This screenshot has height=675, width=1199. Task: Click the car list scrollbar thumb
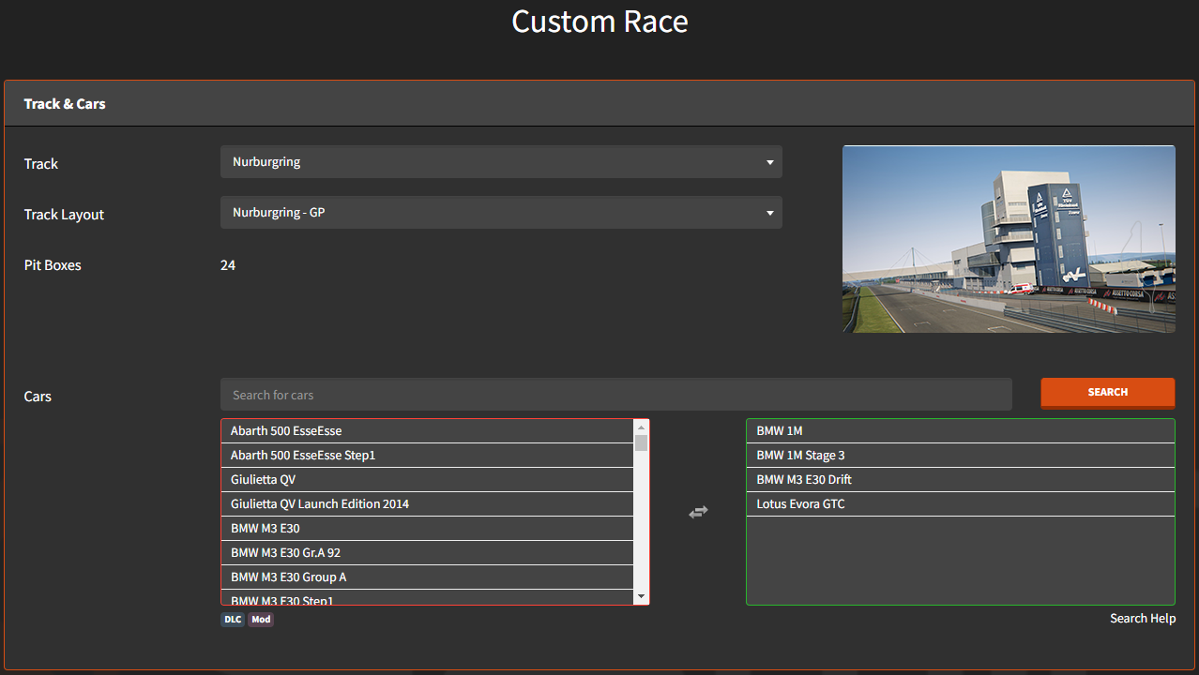(642, 443)
